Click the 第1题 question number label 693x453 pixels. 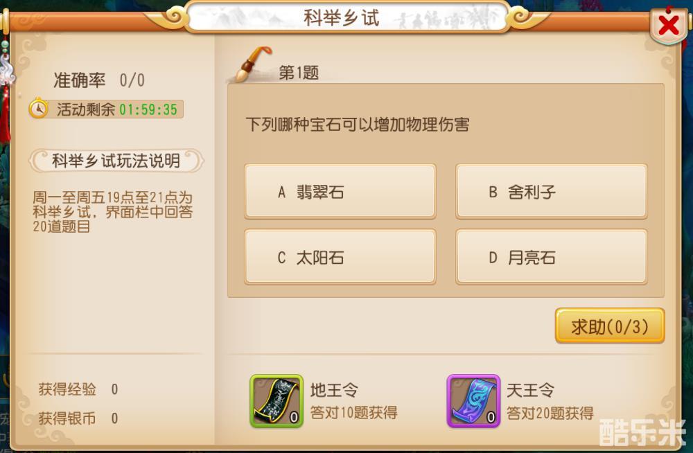[299, 73]
